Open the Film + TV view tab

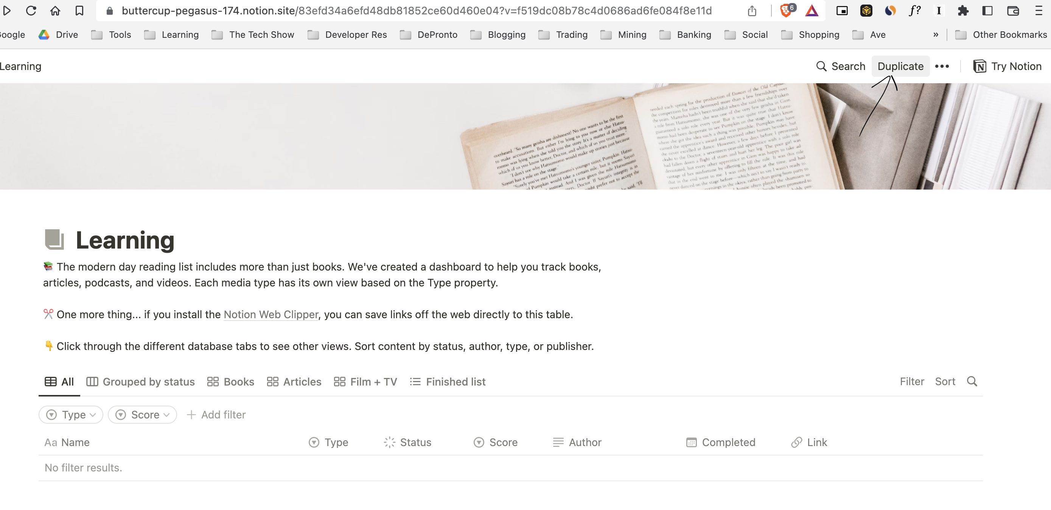(x=365, y=382)
